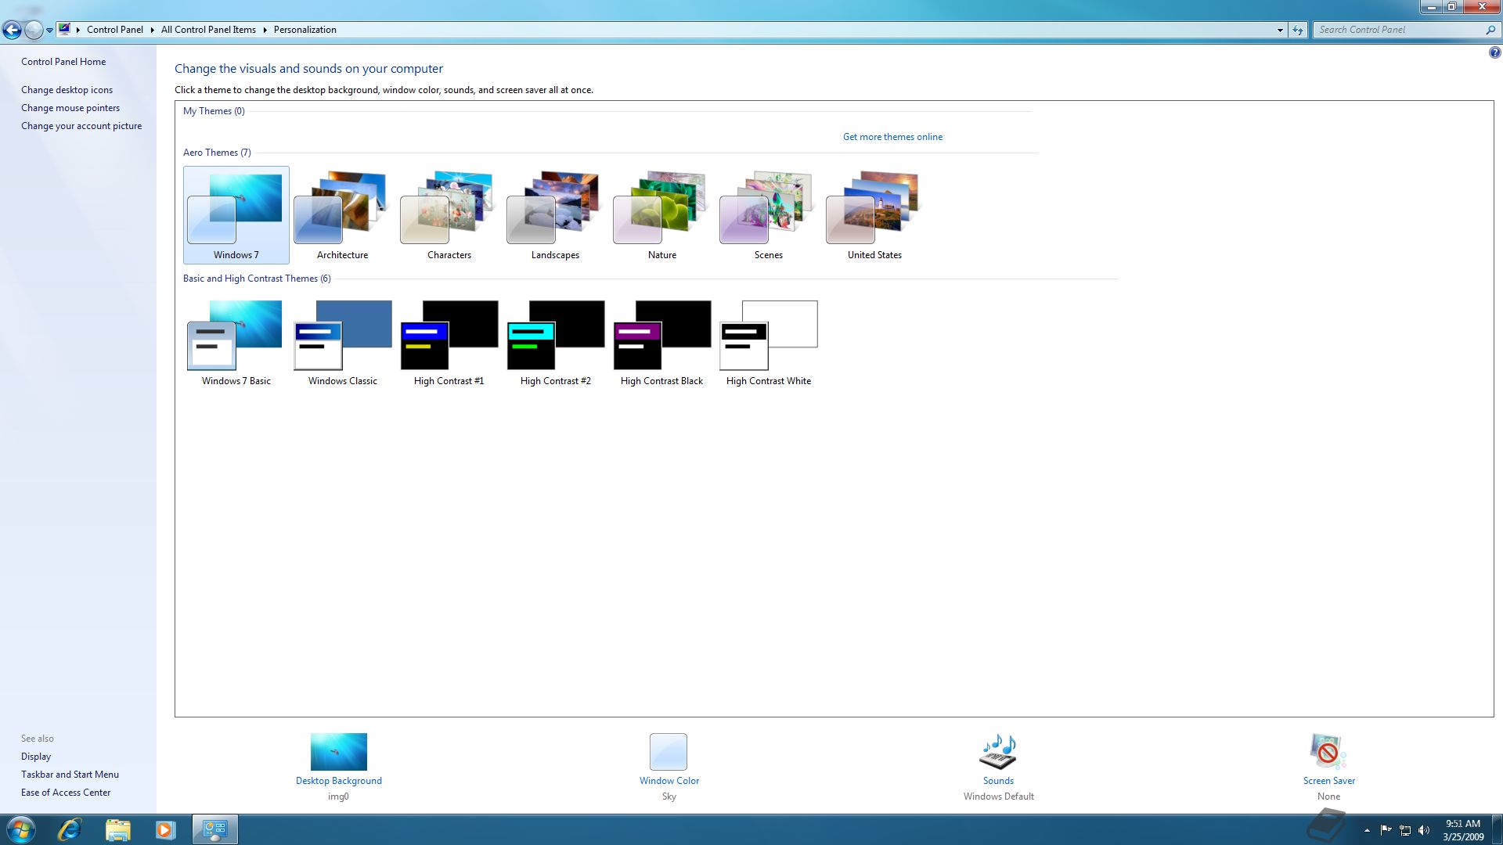
Task: Expand arrow before Control Panel breadcrumb
Action: (78, 30)
